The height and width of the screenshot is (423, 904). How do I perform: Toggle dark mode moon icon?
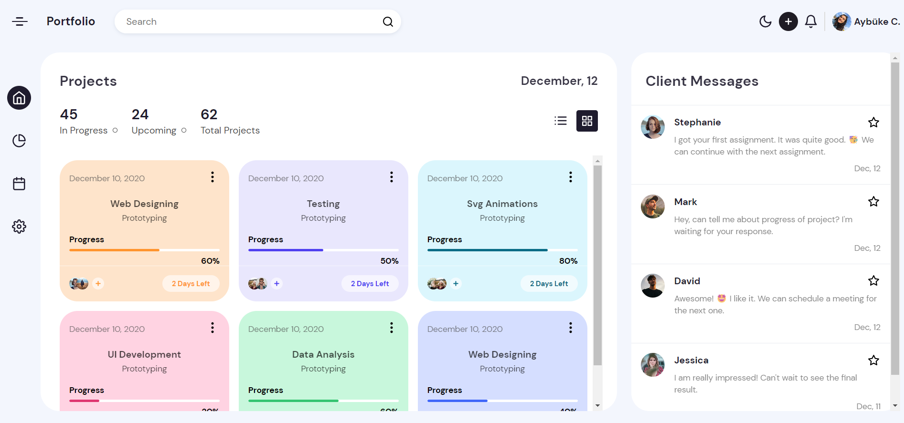tap(766, 21)
